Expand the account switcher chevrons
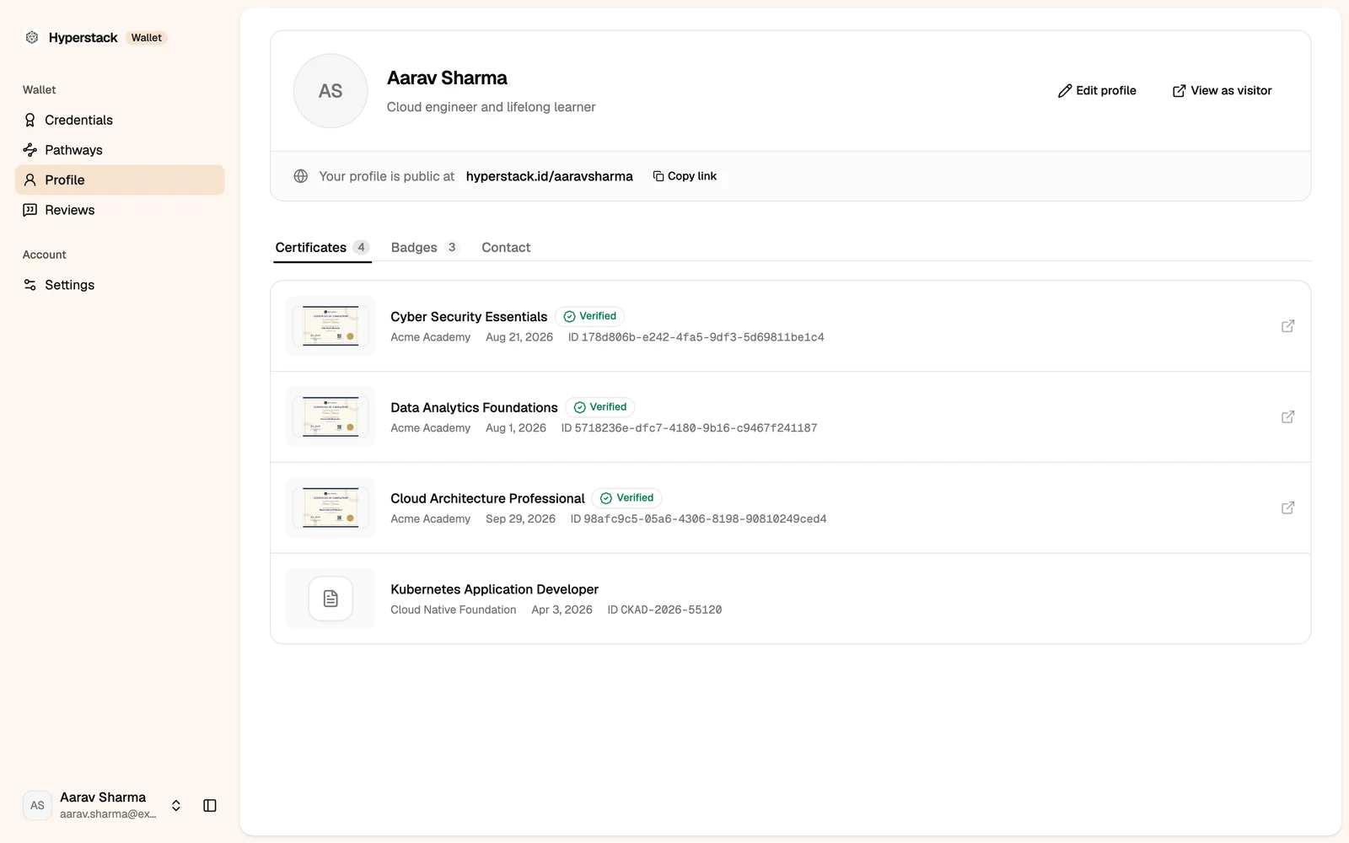1349x843 pixels. tap(176, 806)
